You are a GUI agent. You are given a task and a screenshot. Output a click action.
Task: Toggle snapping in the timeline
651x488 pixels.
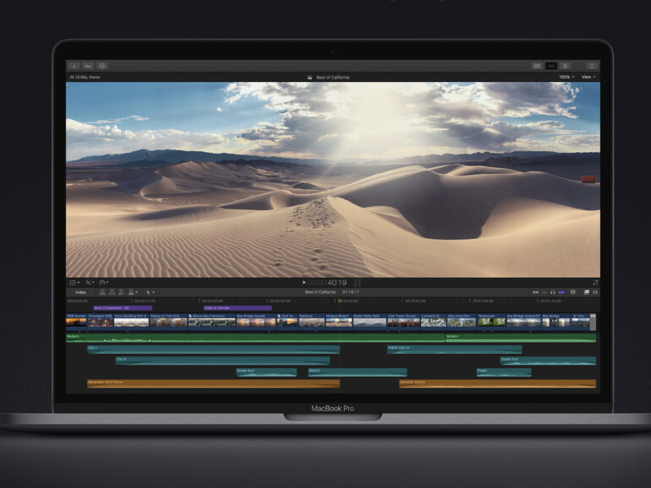click(x=561, y=292)
